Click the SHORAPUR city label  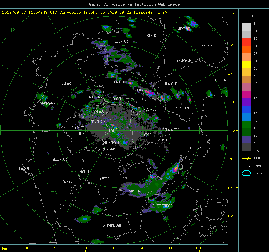pyautogui.click(x=184, y=61)
